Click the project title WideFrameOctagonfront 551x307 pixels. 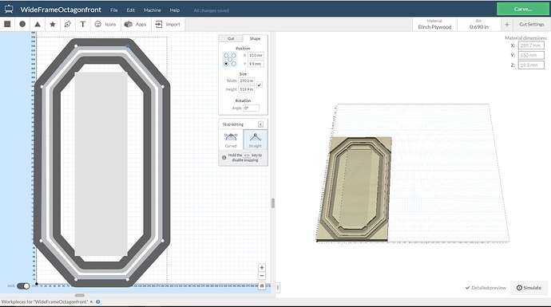61,10
